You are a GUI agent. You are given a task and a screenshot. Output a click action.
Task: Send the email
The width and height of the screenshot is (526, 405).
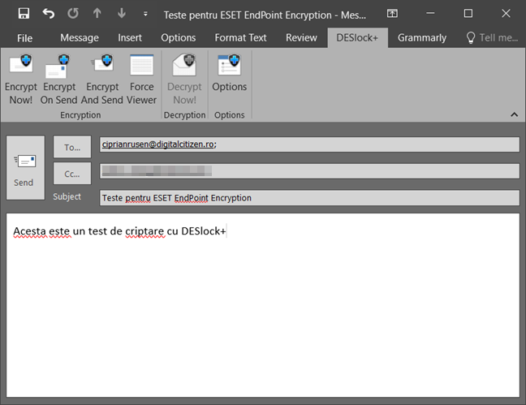pos(25,168)
